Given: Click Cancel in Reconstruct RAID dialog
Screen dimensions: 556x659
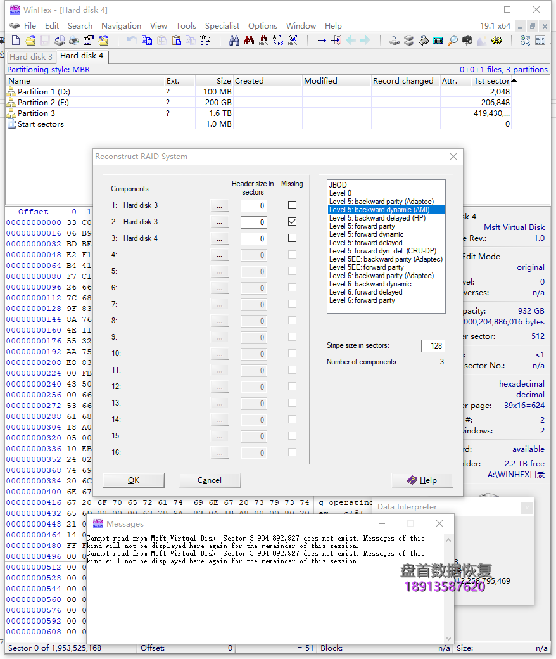Looking at the screenshot, I should tap(210, 480).
